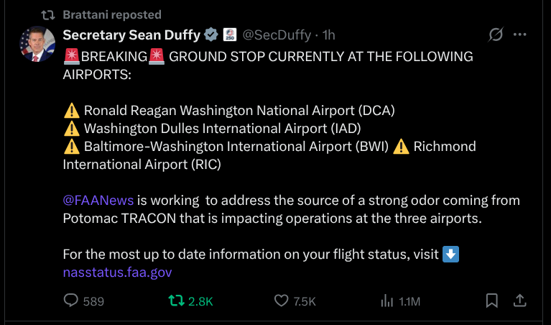Click the repost indicator icon above the post
Viewport: 551px width, 325px height.
coord(48,14)
